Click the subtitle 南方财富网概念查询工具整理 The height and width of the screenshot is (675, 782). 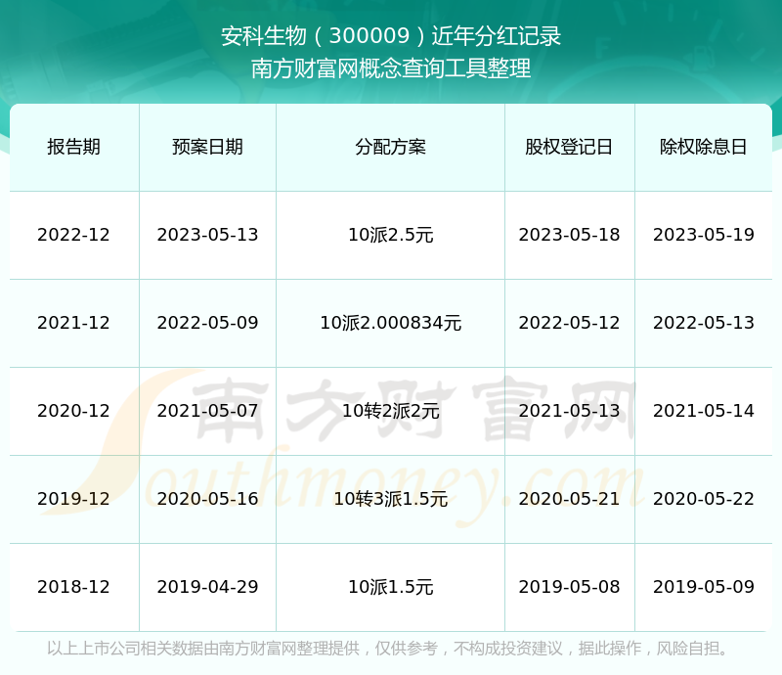[391, 68]
